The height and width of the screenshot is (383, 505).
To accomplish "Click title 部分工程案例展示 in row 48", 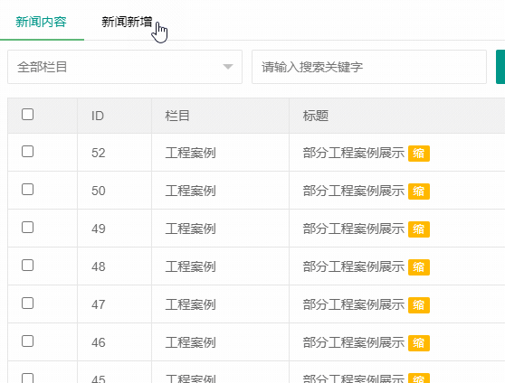I will tap(353, 266).
